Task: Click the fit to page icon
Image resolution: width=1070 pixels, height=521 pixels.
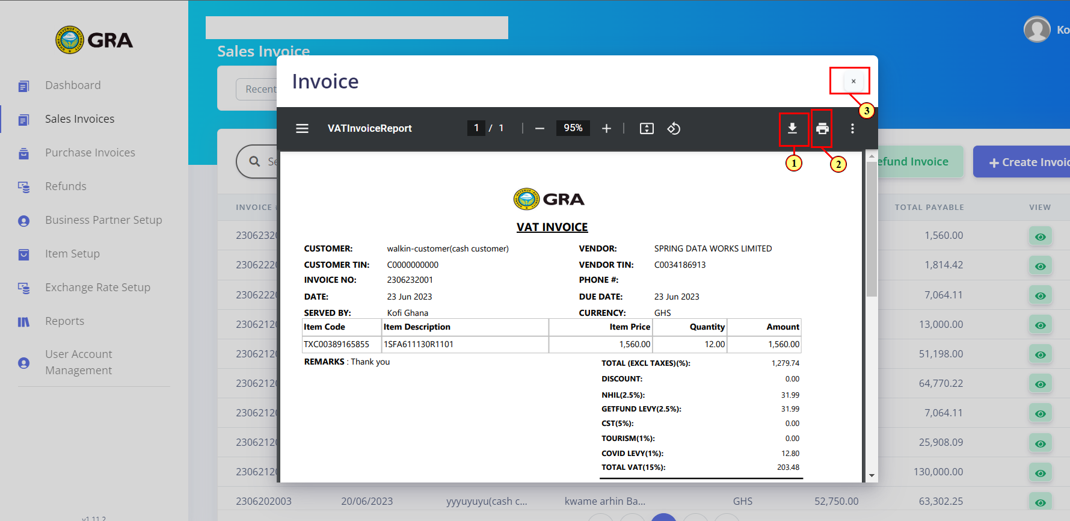Action: pyautogui.click(x=647, y=128)
